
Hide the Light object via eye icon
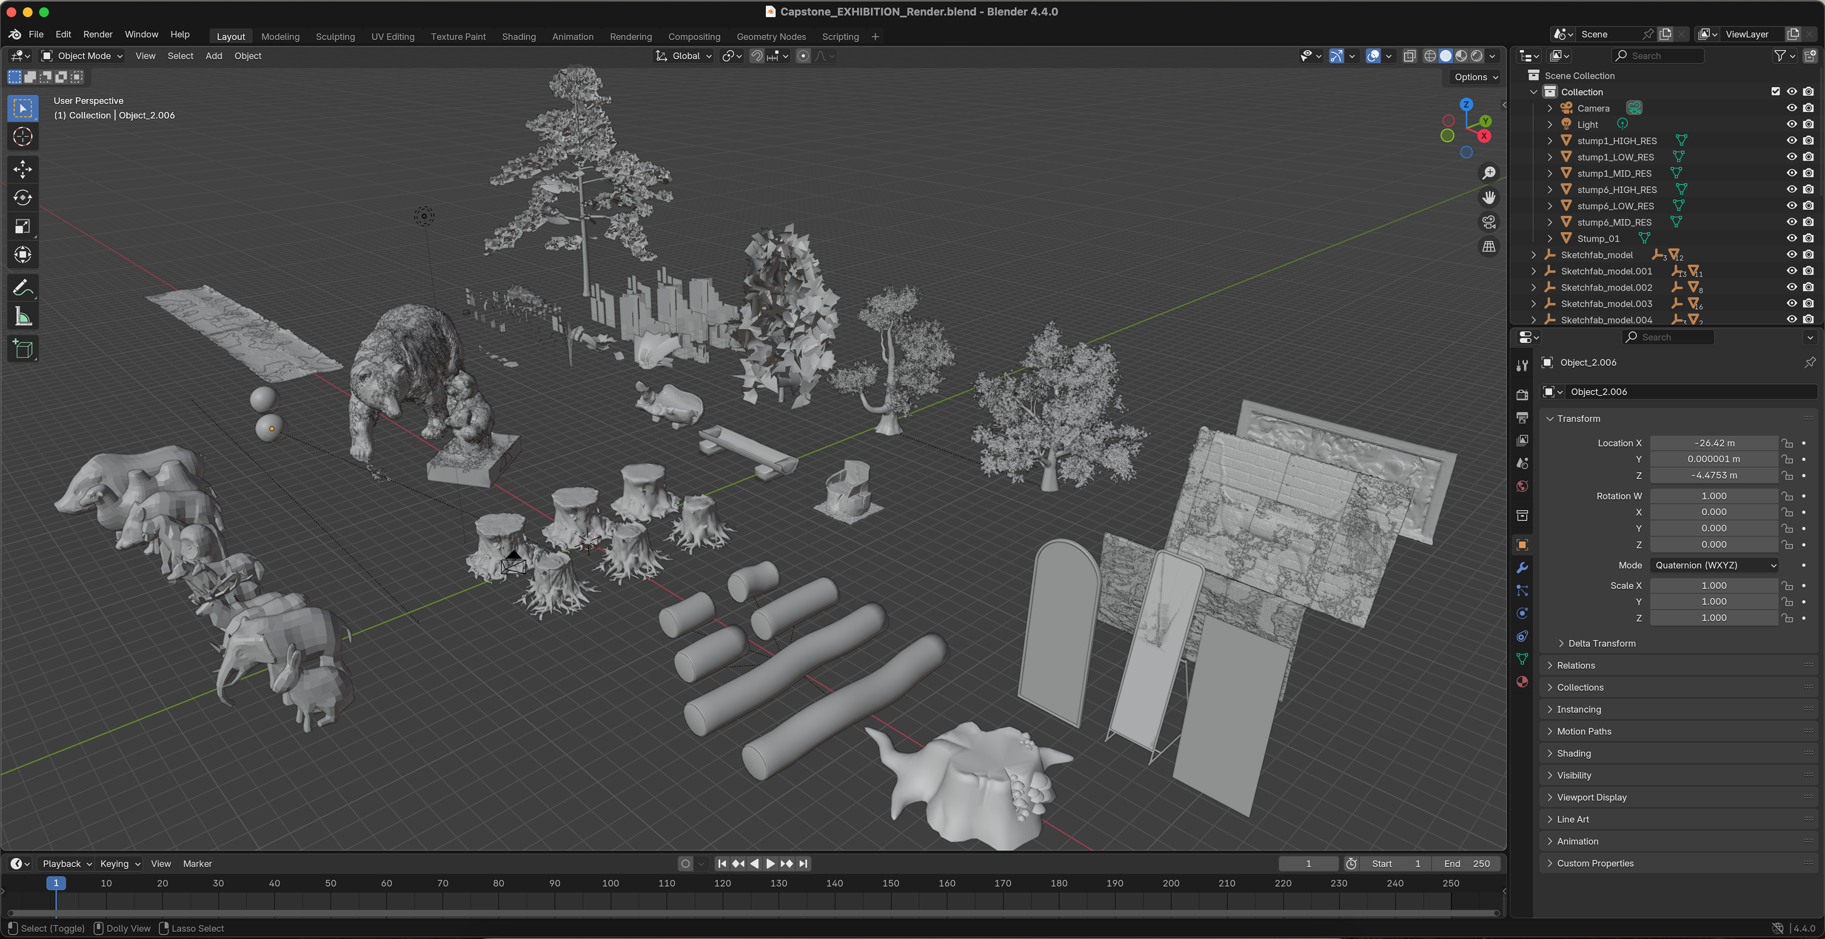[x=1792, y=124]
